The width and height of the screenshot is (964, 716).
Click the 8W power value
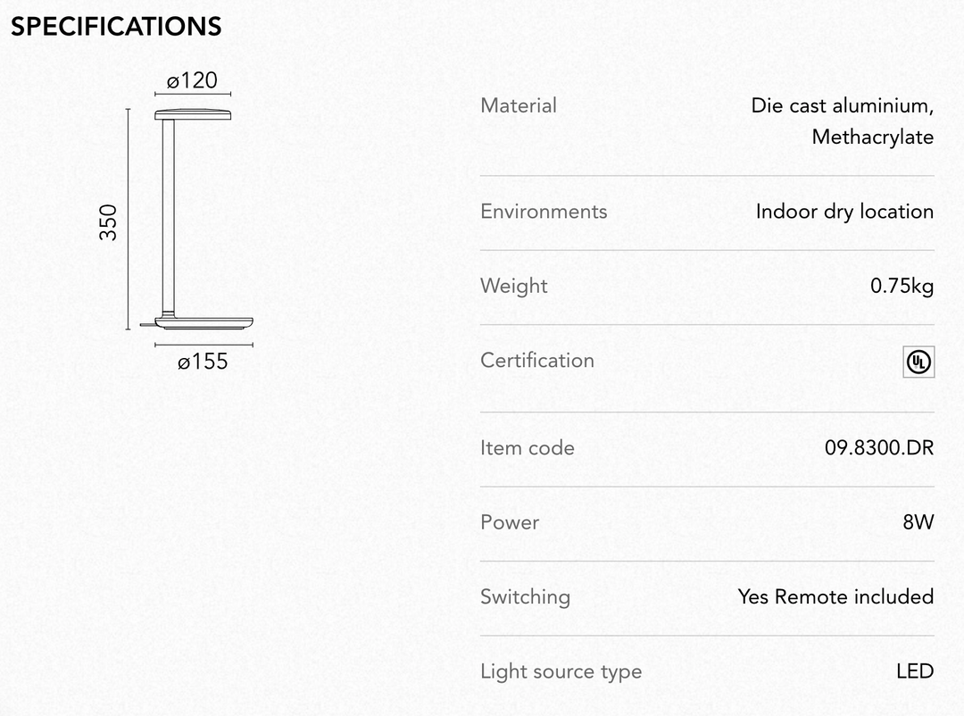[x=918, y=521]
